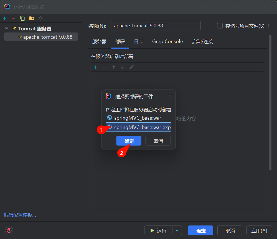Image resolution: width=277 pixels, height=239 pixels.
Task: Select the springMVC_base:war artifact
Action: click(138, 118)
